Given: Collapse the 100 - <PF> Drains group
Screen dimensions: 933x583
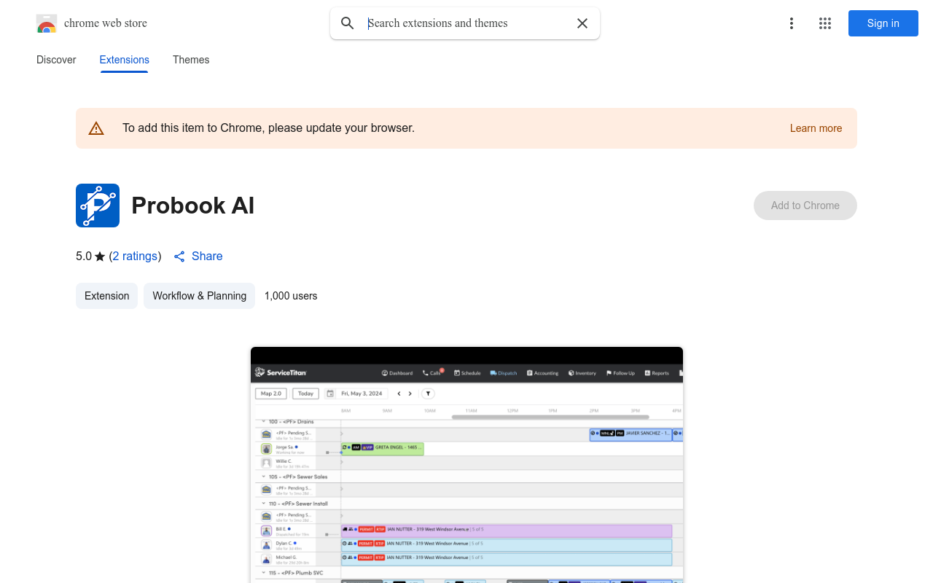Looking at the screenshot, I should tap(262, 421).
